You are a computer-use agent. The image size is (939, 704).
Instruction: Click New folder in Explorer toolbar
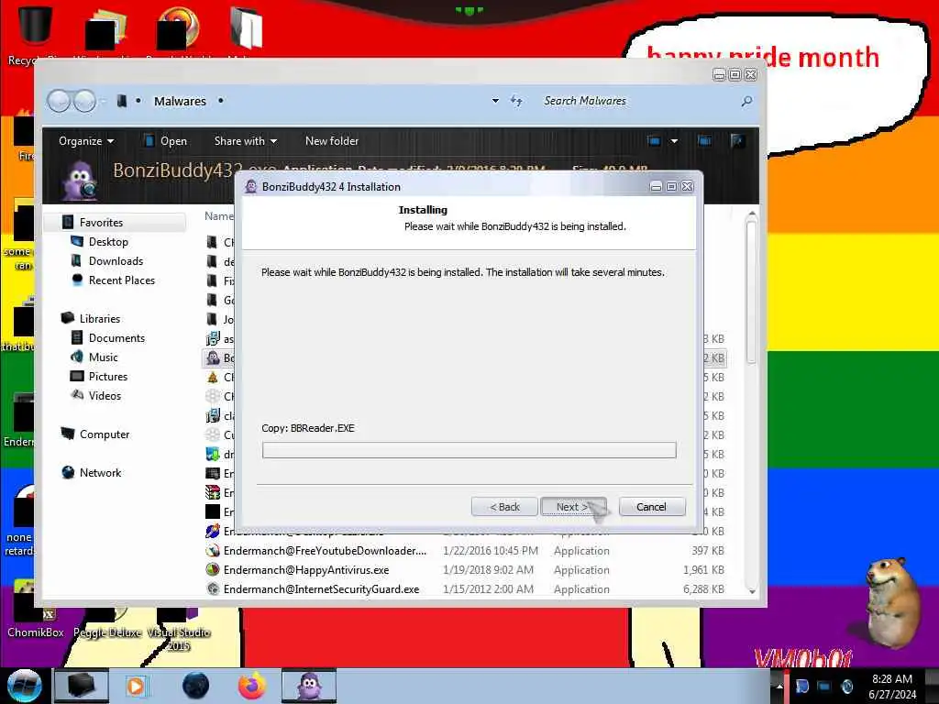(332, 141)
